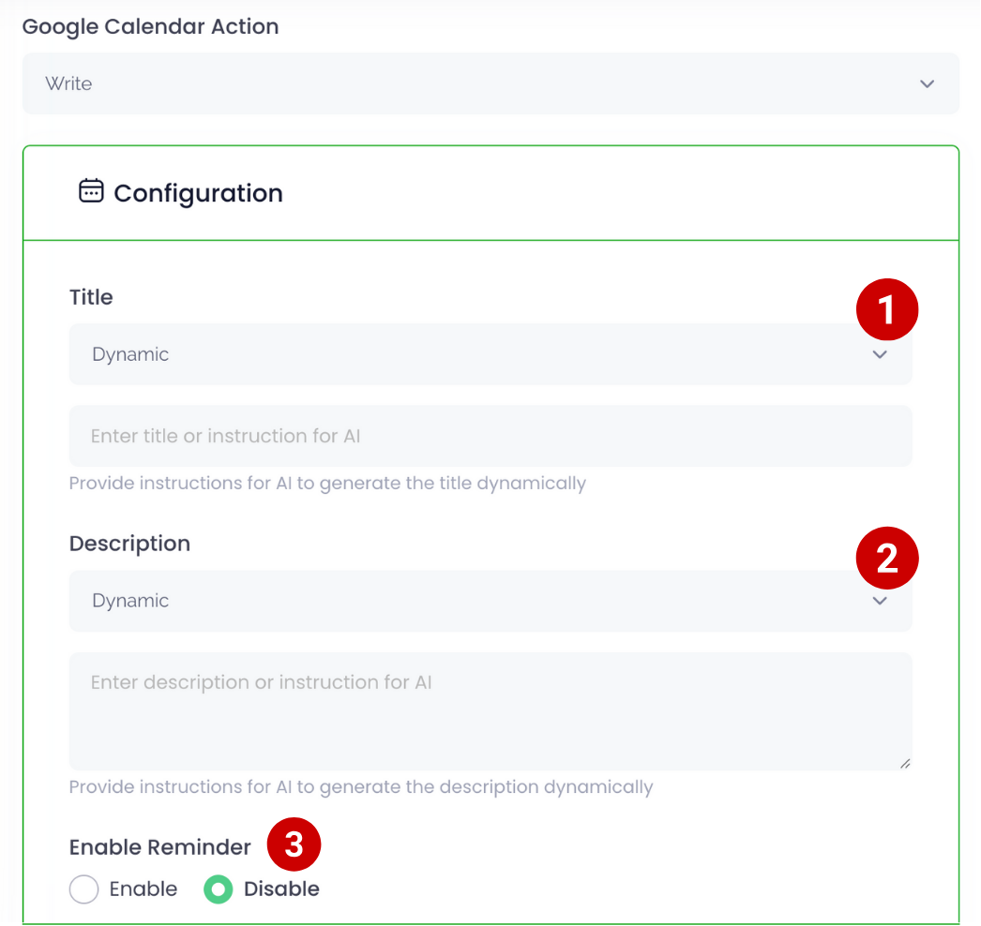Select the Enable reminder radio button

tap(84, 889)
